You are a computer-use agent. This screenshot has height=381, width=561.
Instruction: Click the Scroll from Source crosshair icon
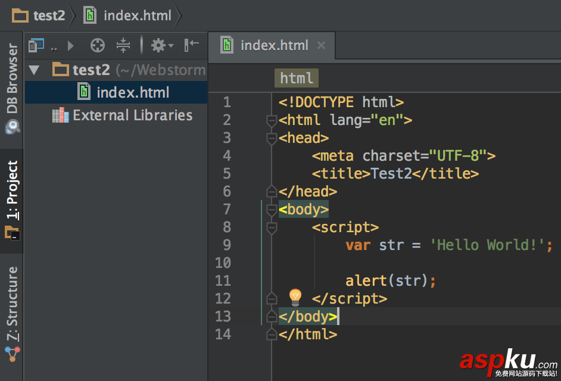point(97,45)
